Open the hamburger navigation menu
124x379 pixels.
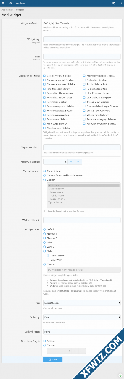click(x=3, y=3)
